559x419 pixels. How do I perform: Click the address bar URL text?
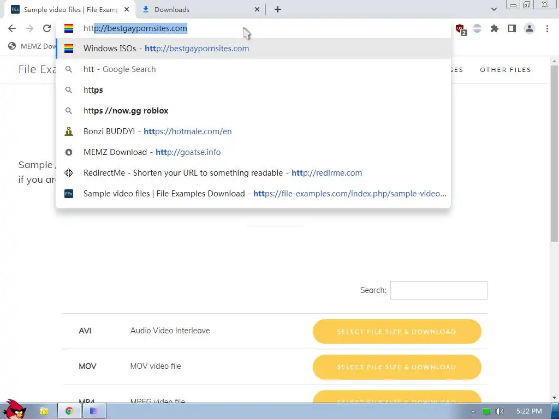135,28
